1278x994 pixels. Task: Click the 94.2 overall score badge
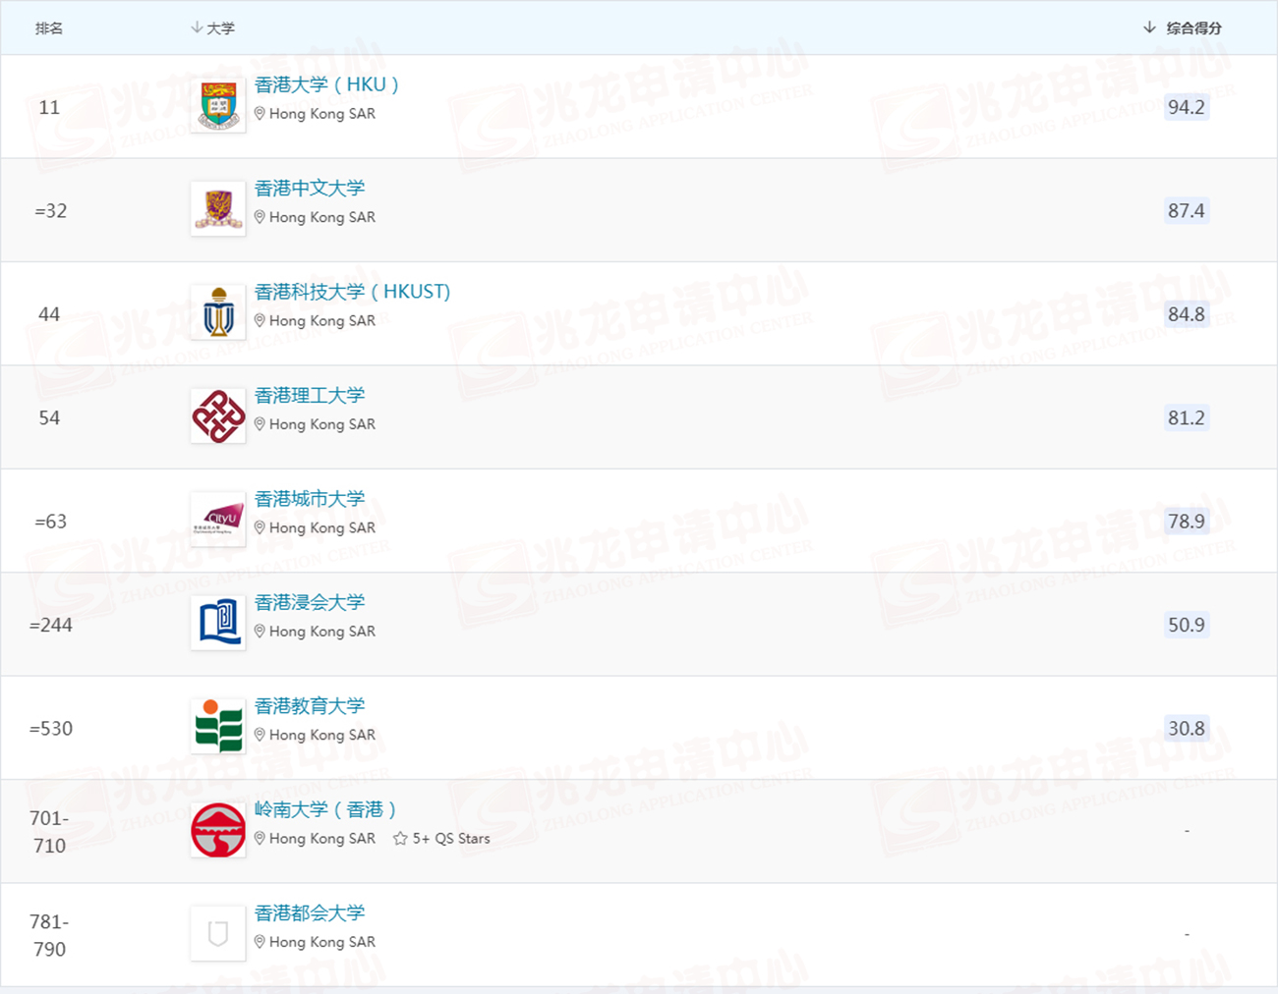(x=1186, y=107)
